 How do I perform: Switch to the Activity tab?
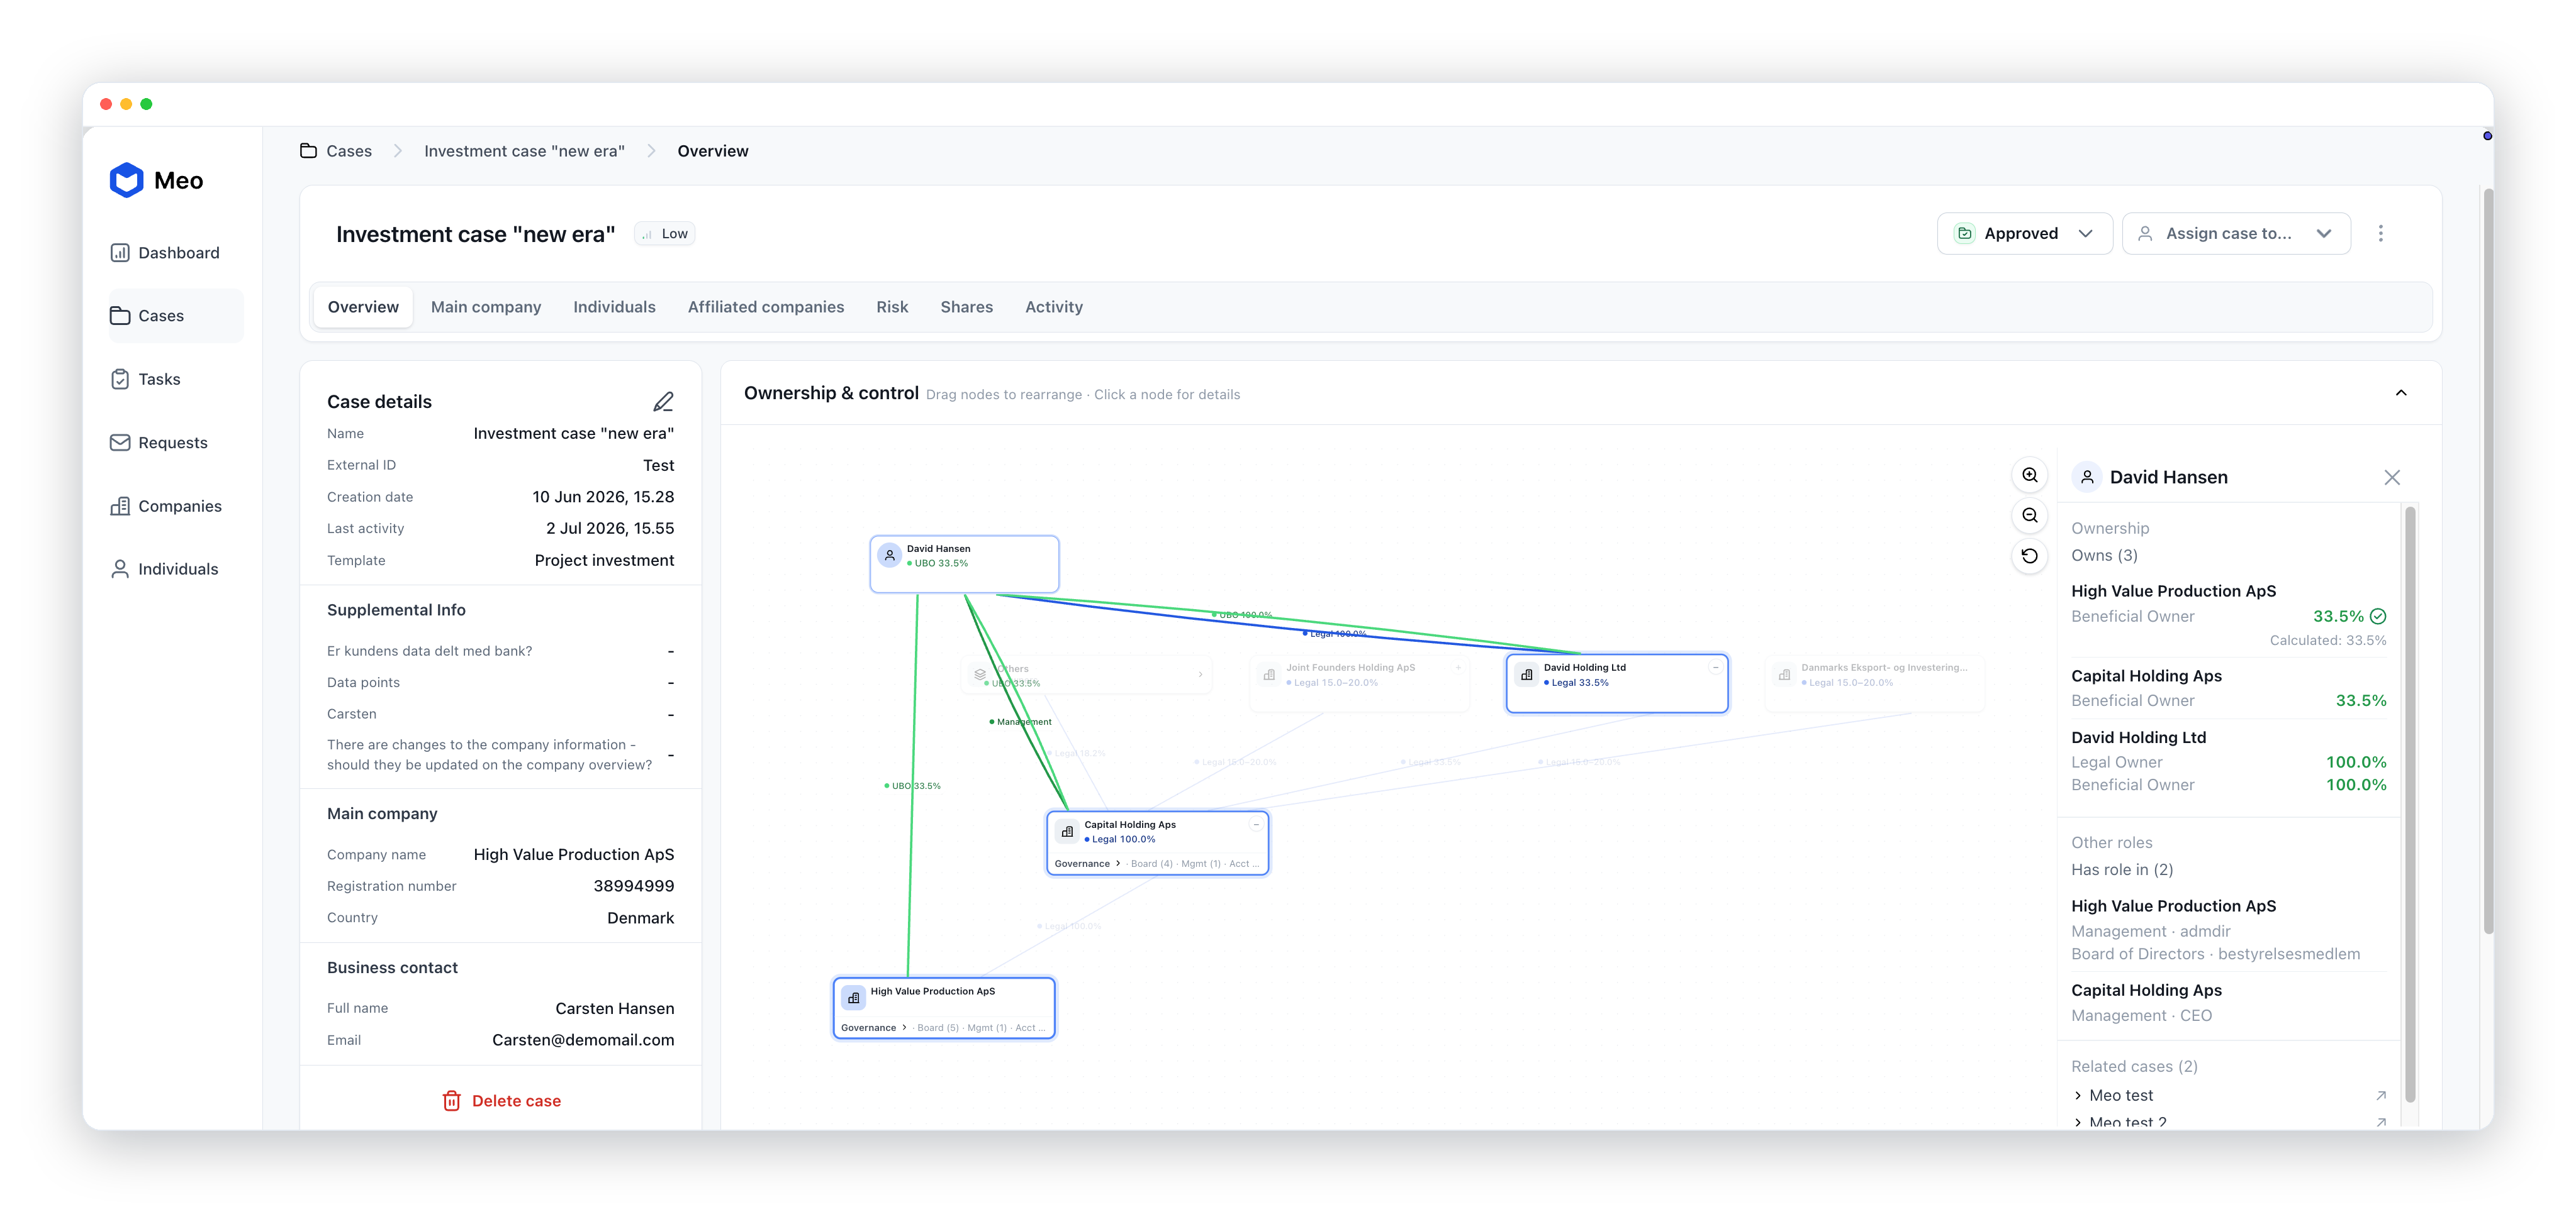coord(1053,307)
